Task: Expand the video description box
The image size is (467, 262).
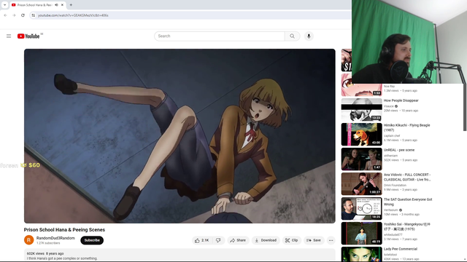Action: click(180, 255)
